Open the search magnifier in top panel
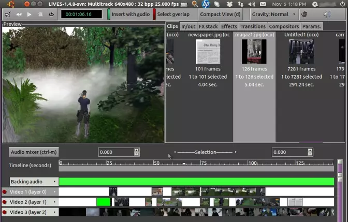The image size is (348, 222). click(x=195, y=4)
